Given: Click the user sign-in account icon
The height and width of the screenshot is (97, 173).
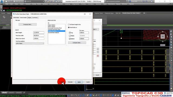Looking at the screenshot, I should point(130,1).
